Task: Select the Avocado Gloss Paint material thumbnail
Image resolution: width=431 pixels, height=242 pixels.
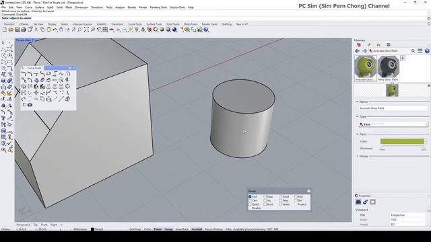Action: pyautogui.click(x=365, y=68)
